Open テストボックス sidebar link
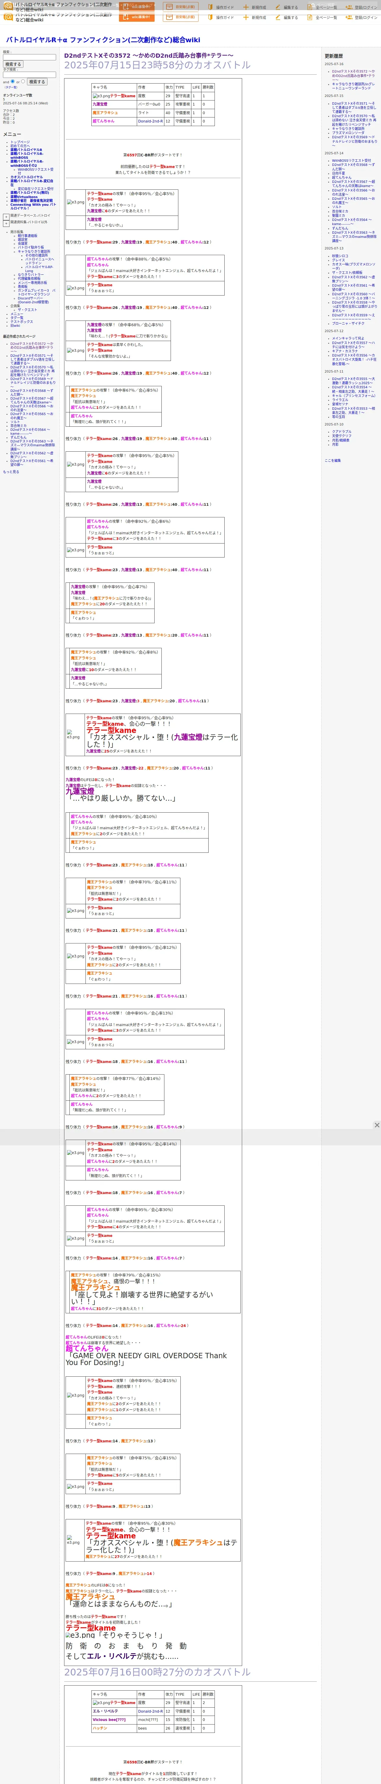Viewport: 381px width, 1784px height. point(21,322)
